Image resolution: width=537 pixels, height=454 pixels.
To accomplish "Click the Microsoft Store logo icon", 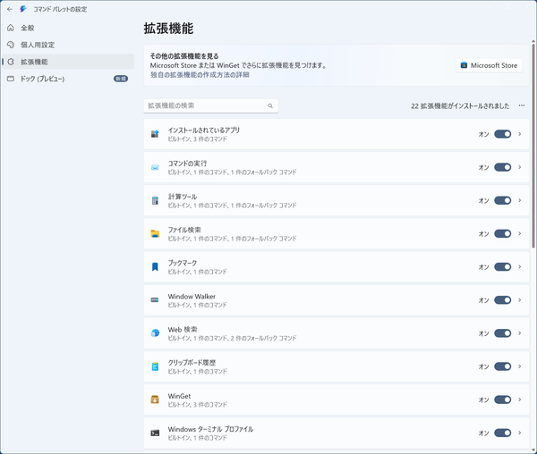I will pyautogui.click(x=464, y=65).
